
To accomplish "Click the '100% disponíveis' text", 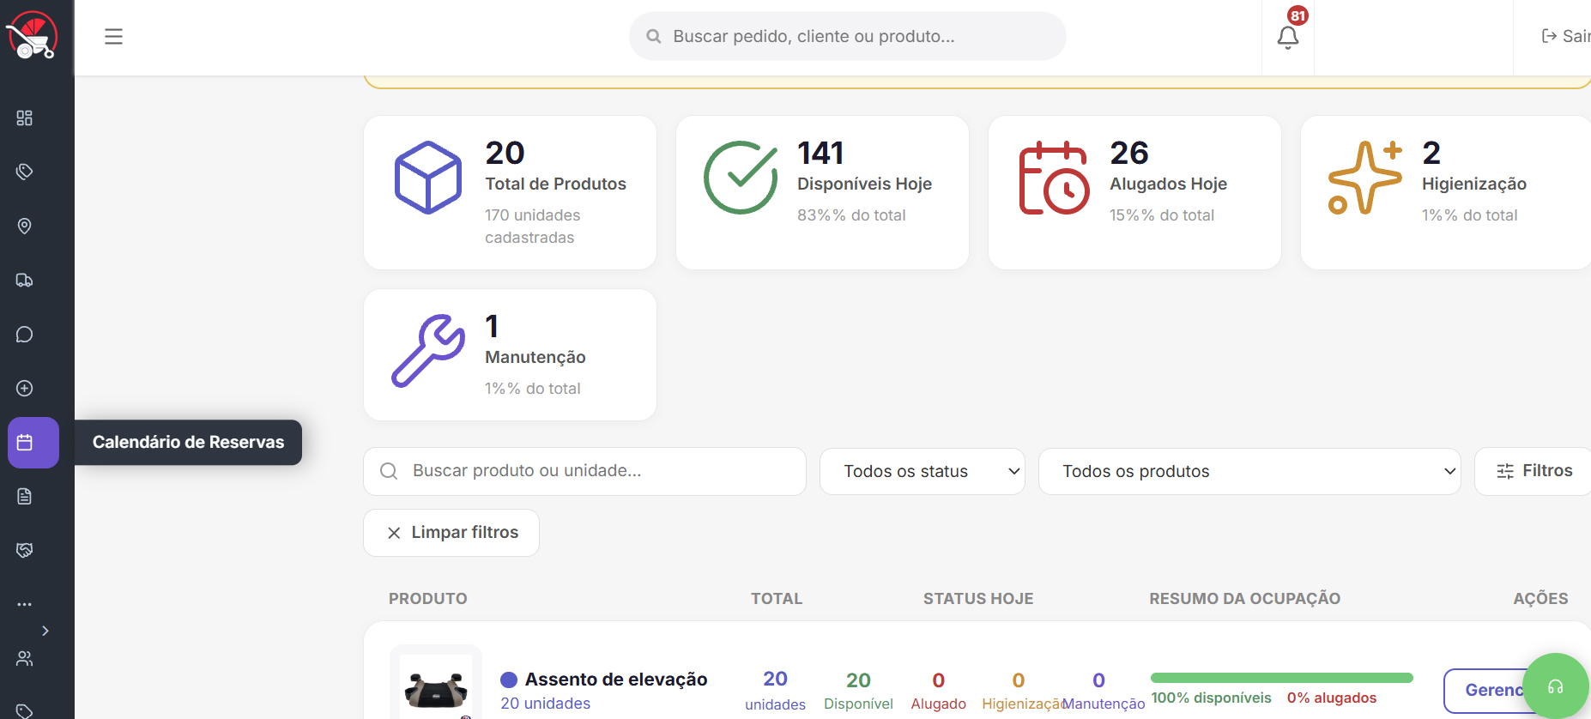I will (1211, 698).
